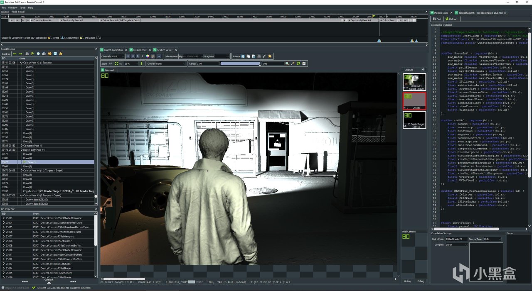Open texture list icon in Actions

point(254,56)
